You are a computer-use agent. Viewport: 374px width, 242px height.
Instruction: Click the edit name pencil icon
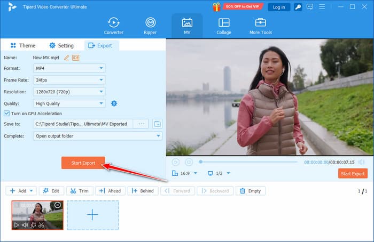pyautogui.click(x=67, y=58)
